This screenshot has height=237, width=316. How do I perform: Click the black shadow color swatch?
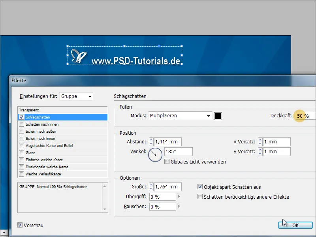(218, 116)
